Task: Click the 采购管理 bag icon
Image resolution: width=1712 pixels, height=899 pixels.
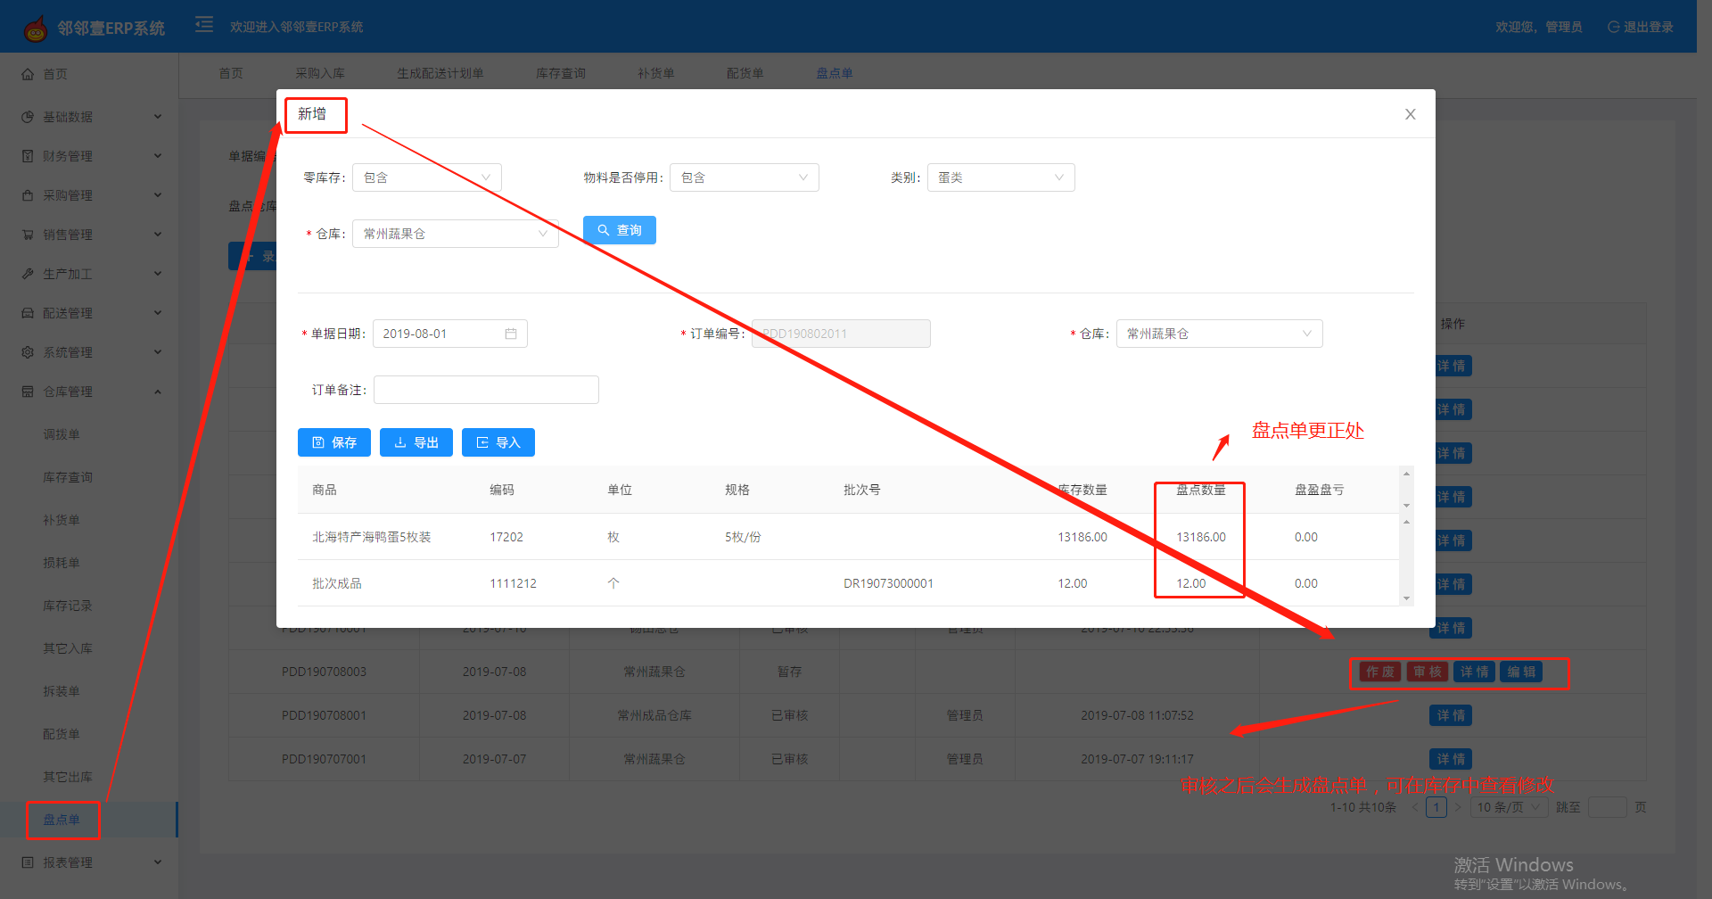Action: coord(28,195)
